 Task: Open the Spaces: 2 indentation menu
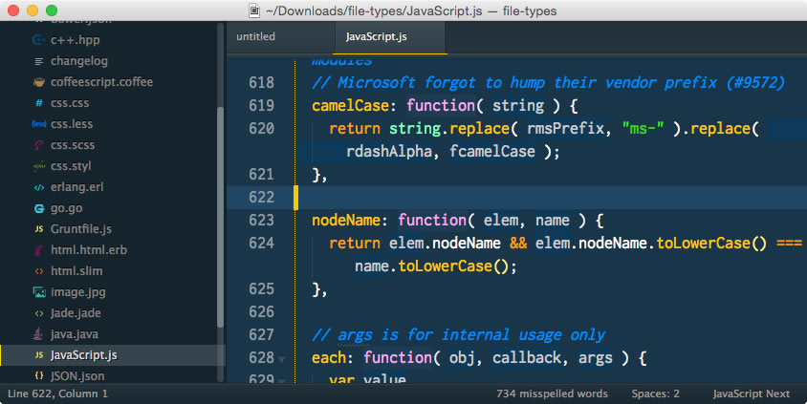coord(656,393)
